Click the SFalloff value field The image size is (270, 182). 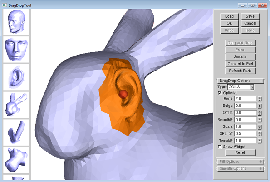(x=245, y=134)
